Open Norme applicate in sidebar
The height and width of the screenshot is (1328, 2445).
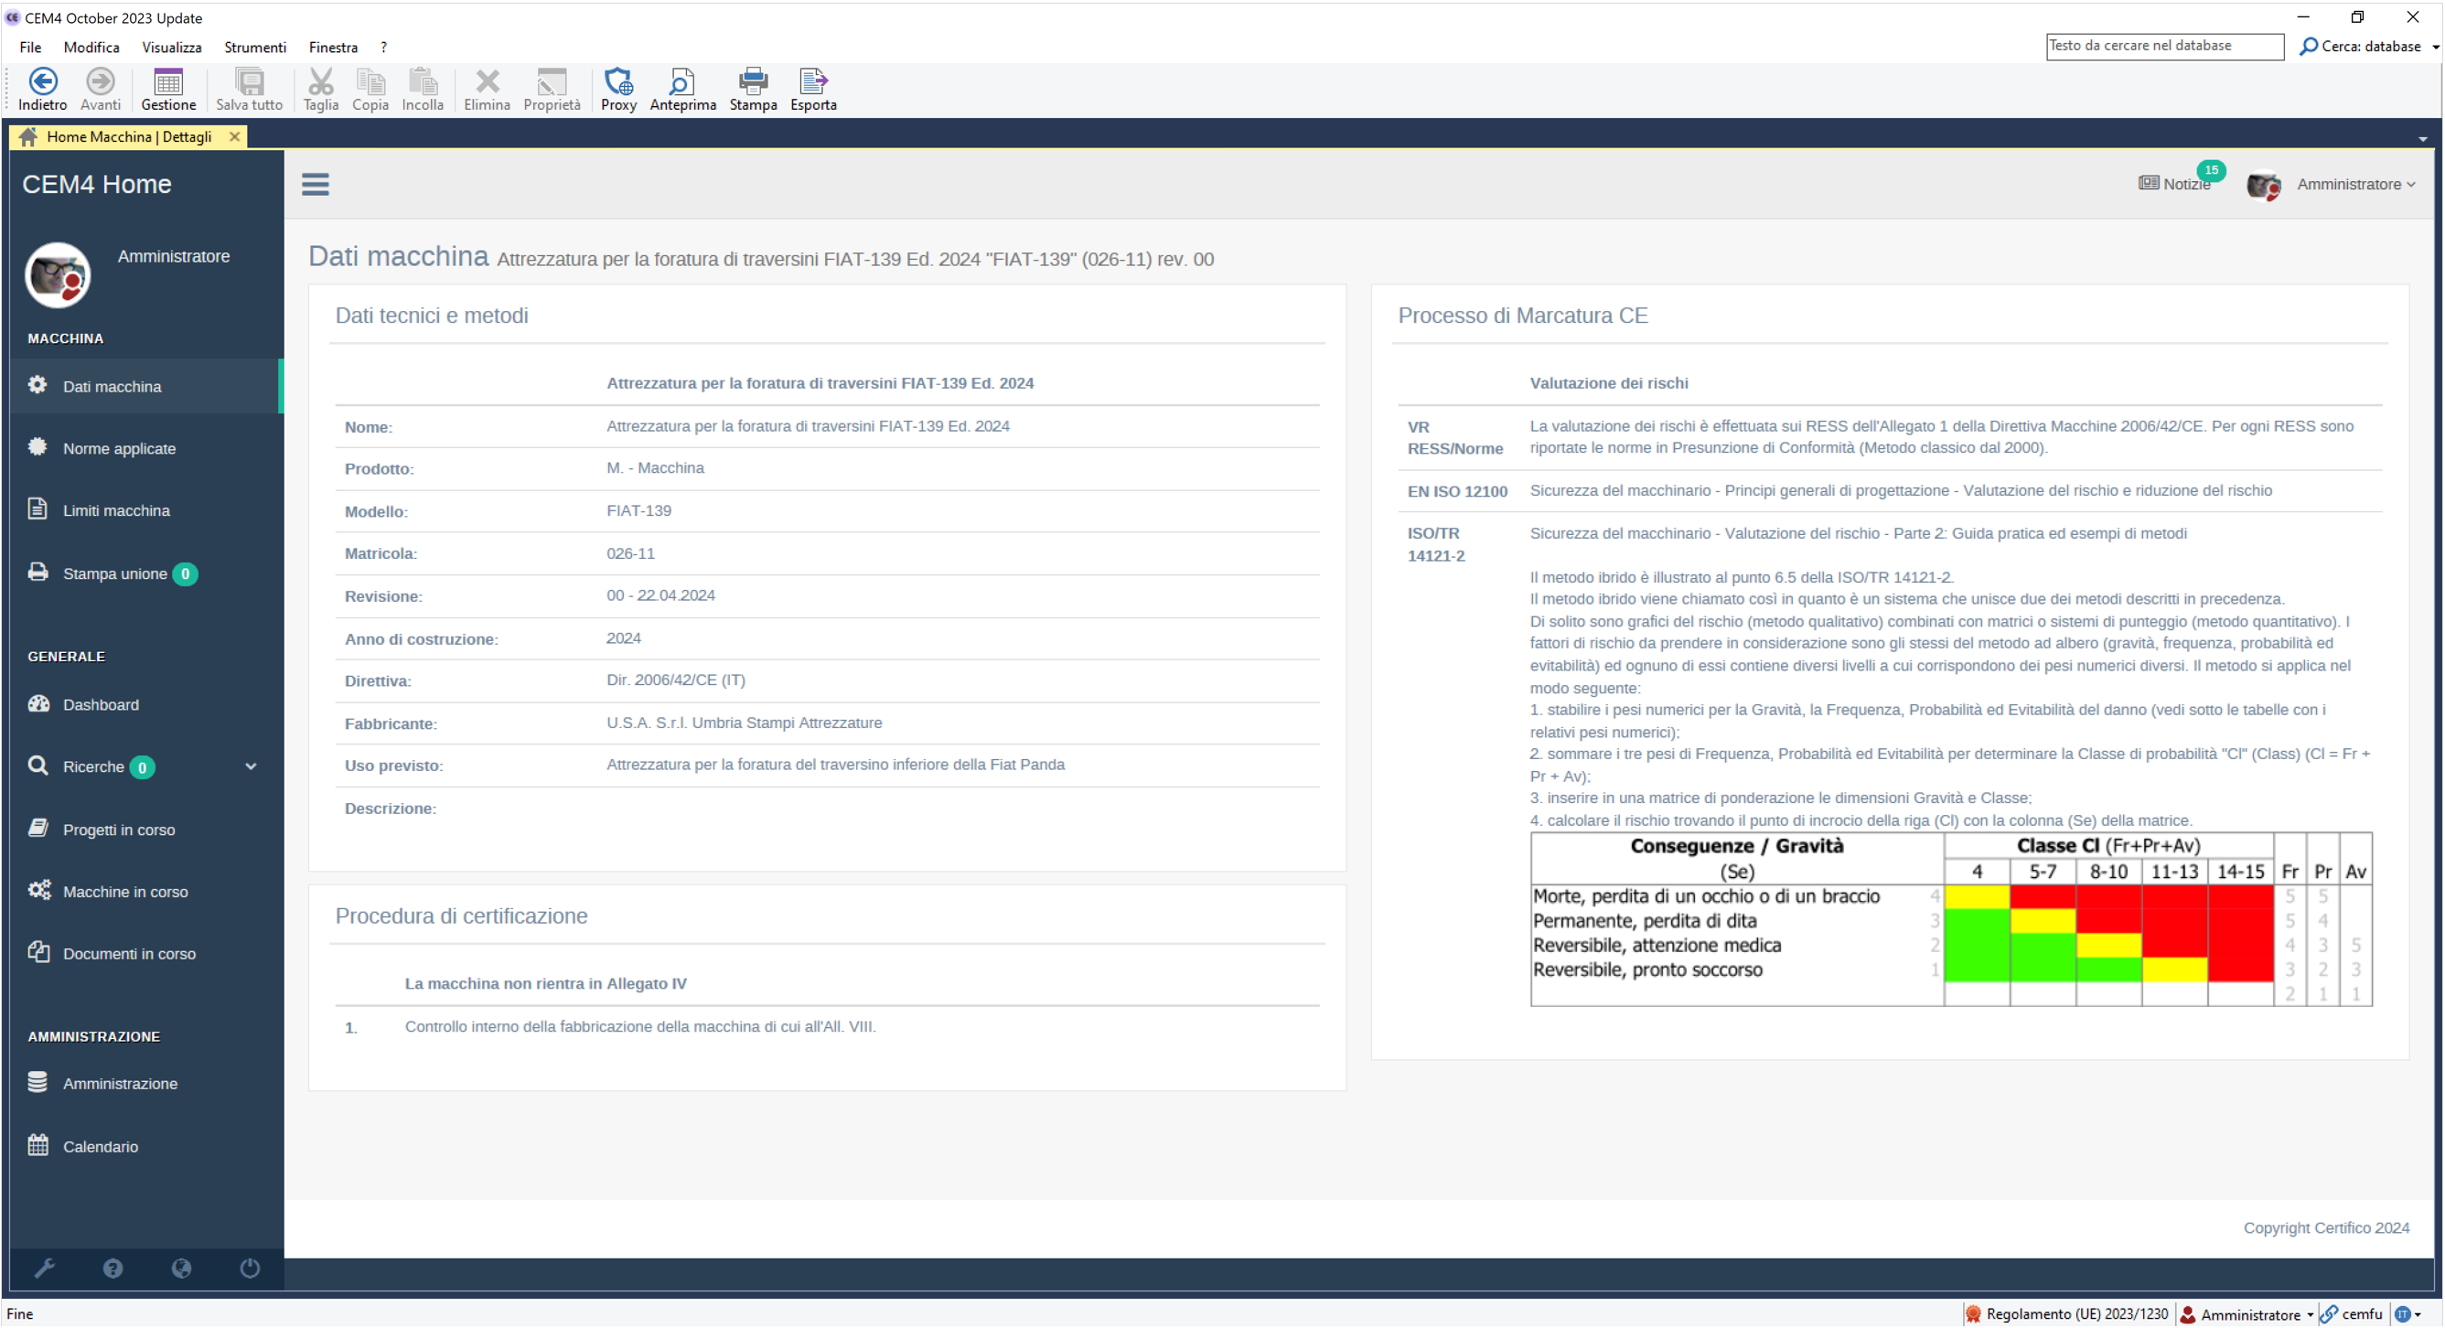coord(119,448)
